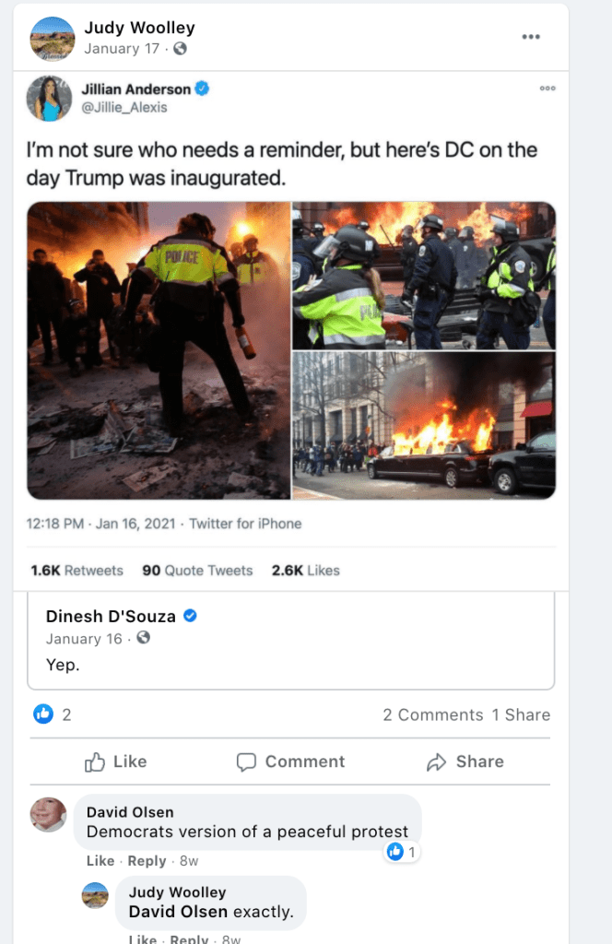Screen dimensions: 612x944
Task: Click the Comment button under the post
Action: 290,761
